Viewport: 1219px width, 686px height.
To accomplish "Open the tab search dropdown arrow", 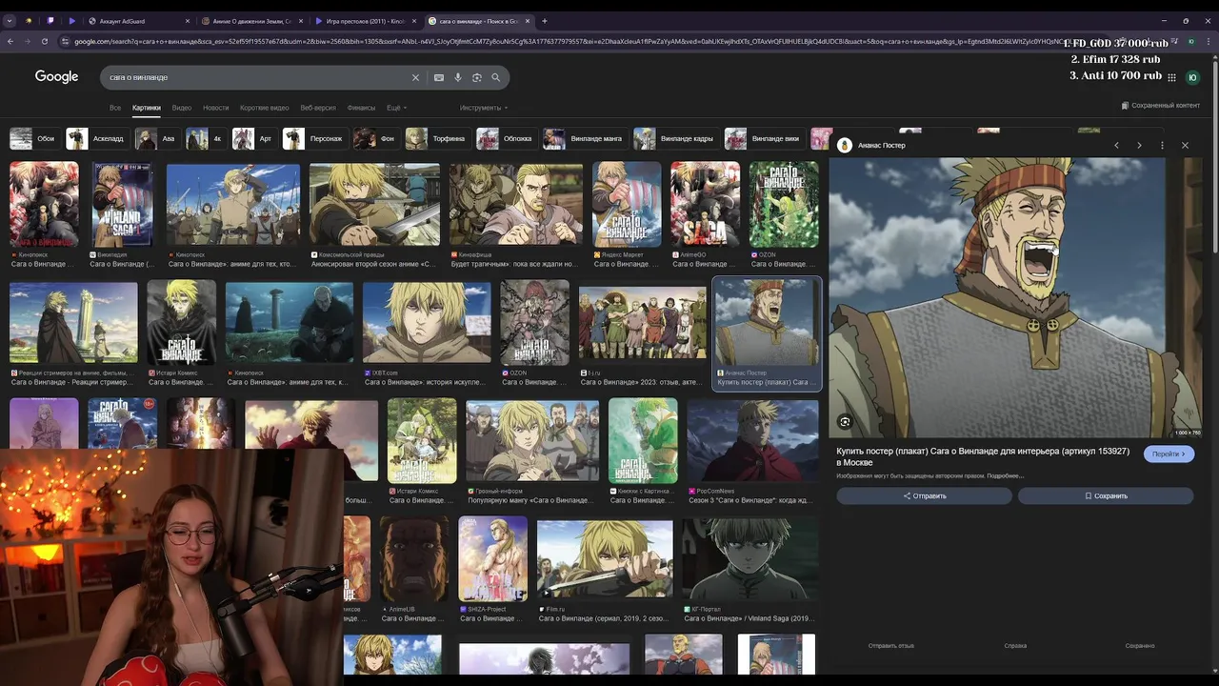I will [x=9, y=20].
